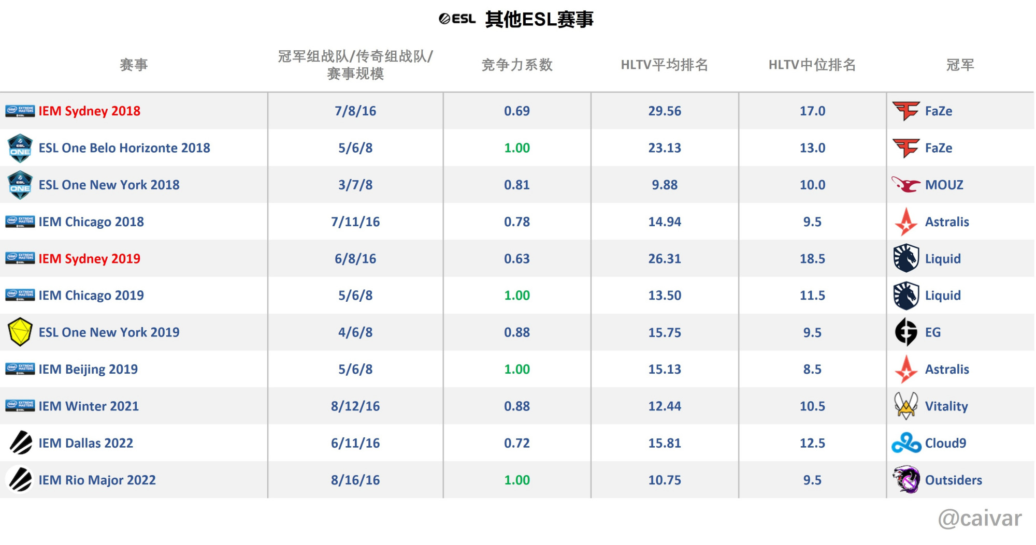Open the IEM Sydney 2018 event name
This screenshot has width=1036, height=545.
(90, 111)
